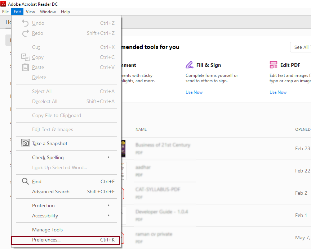Click the See All tools button
Viewport: 311px width, 249px height.
[x=301, y=47]
